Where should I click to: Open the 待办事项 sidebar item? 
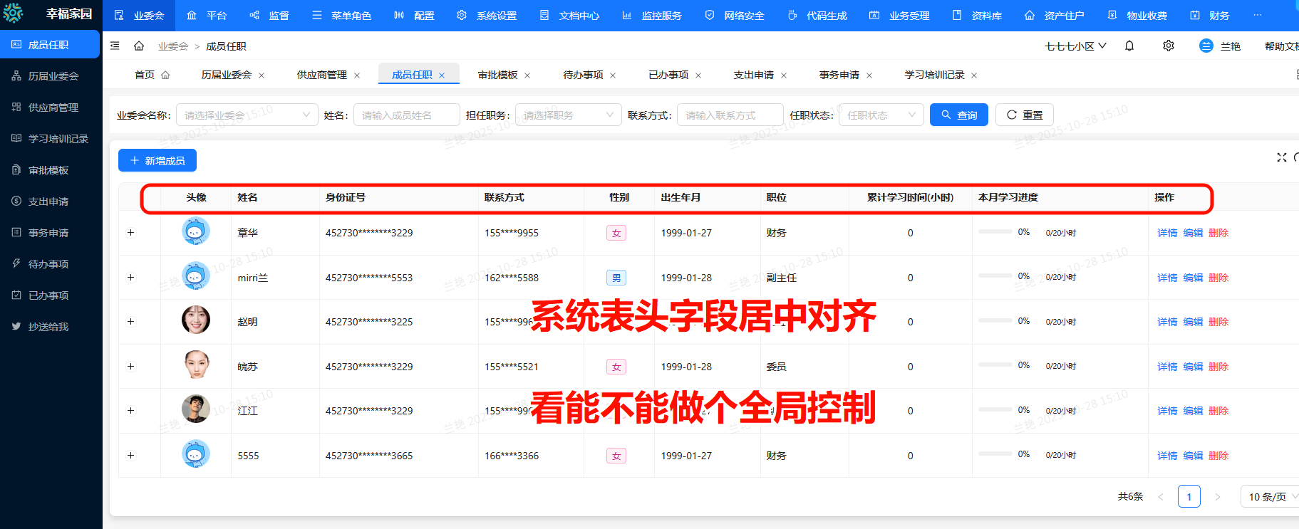48,264
